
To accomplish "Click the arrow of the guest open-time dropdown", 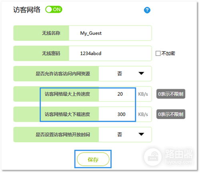I will coord(141,134).
